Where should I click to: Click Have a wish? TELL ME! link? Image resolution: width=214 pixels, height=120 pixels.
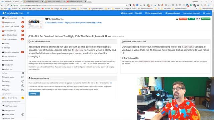pos(131,13)
